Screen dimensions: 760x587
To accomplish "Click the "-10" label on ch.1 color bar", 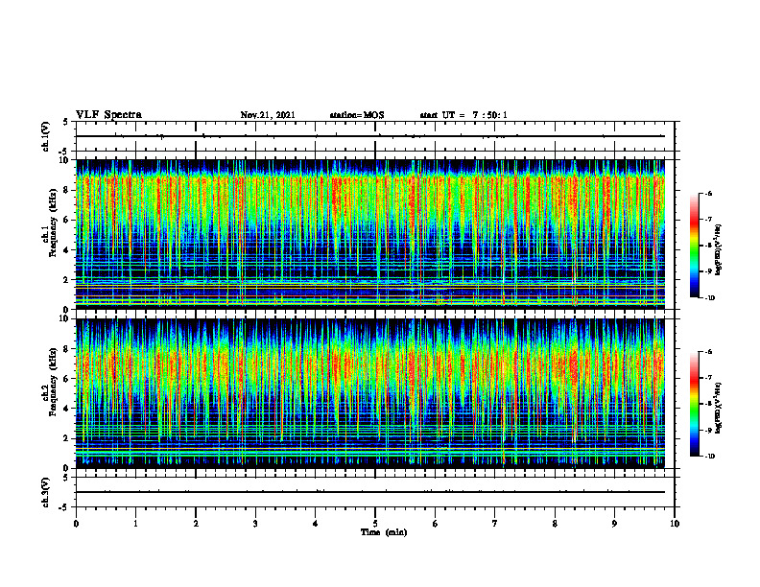I will tap(709, 298).
